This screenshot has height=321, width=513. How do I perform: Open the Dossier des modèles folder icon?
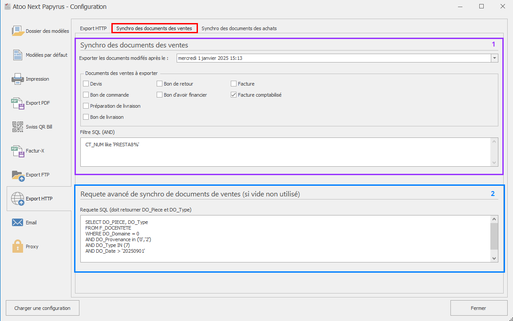18,31
